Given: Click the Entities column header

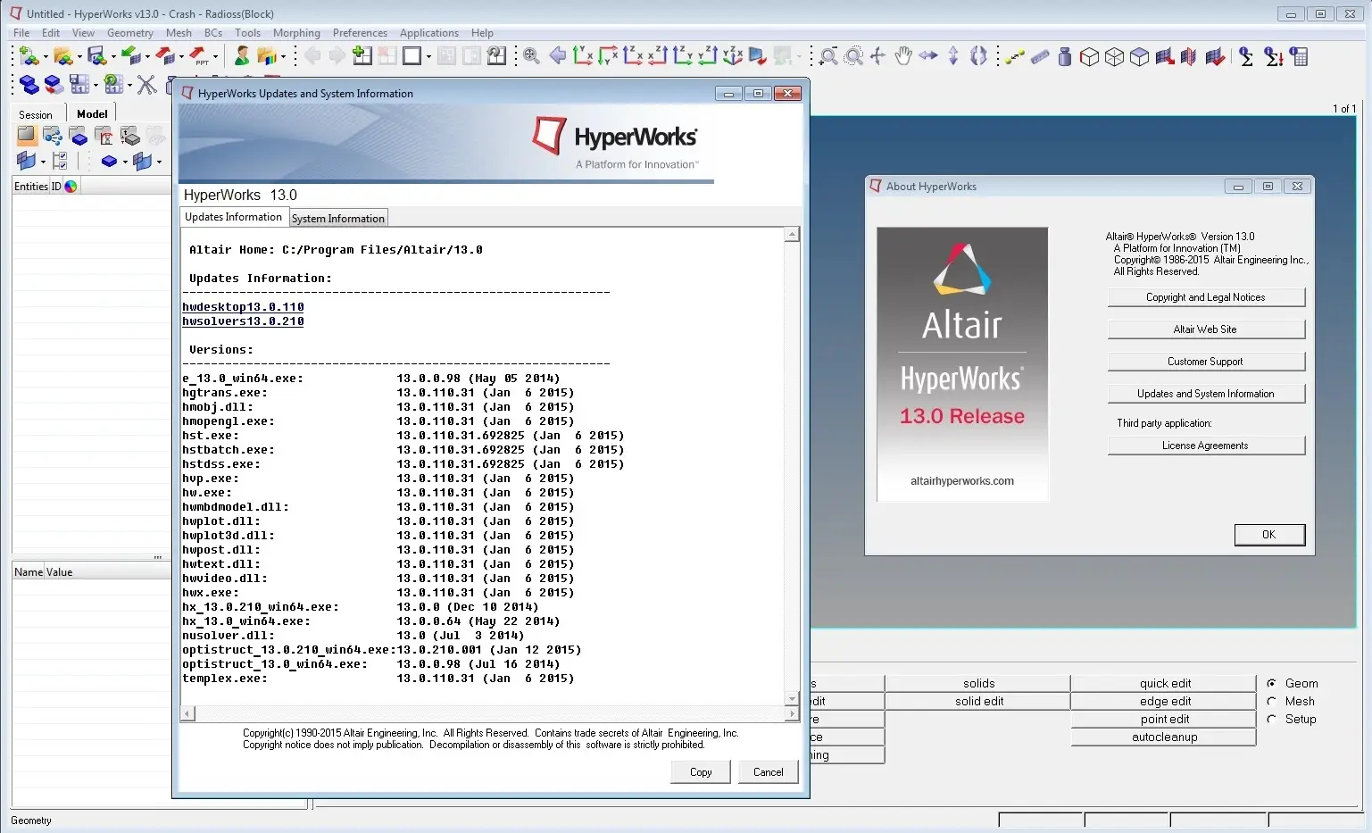Looking at the screenshot, I should pyautogui.click(x=31, y=187).
